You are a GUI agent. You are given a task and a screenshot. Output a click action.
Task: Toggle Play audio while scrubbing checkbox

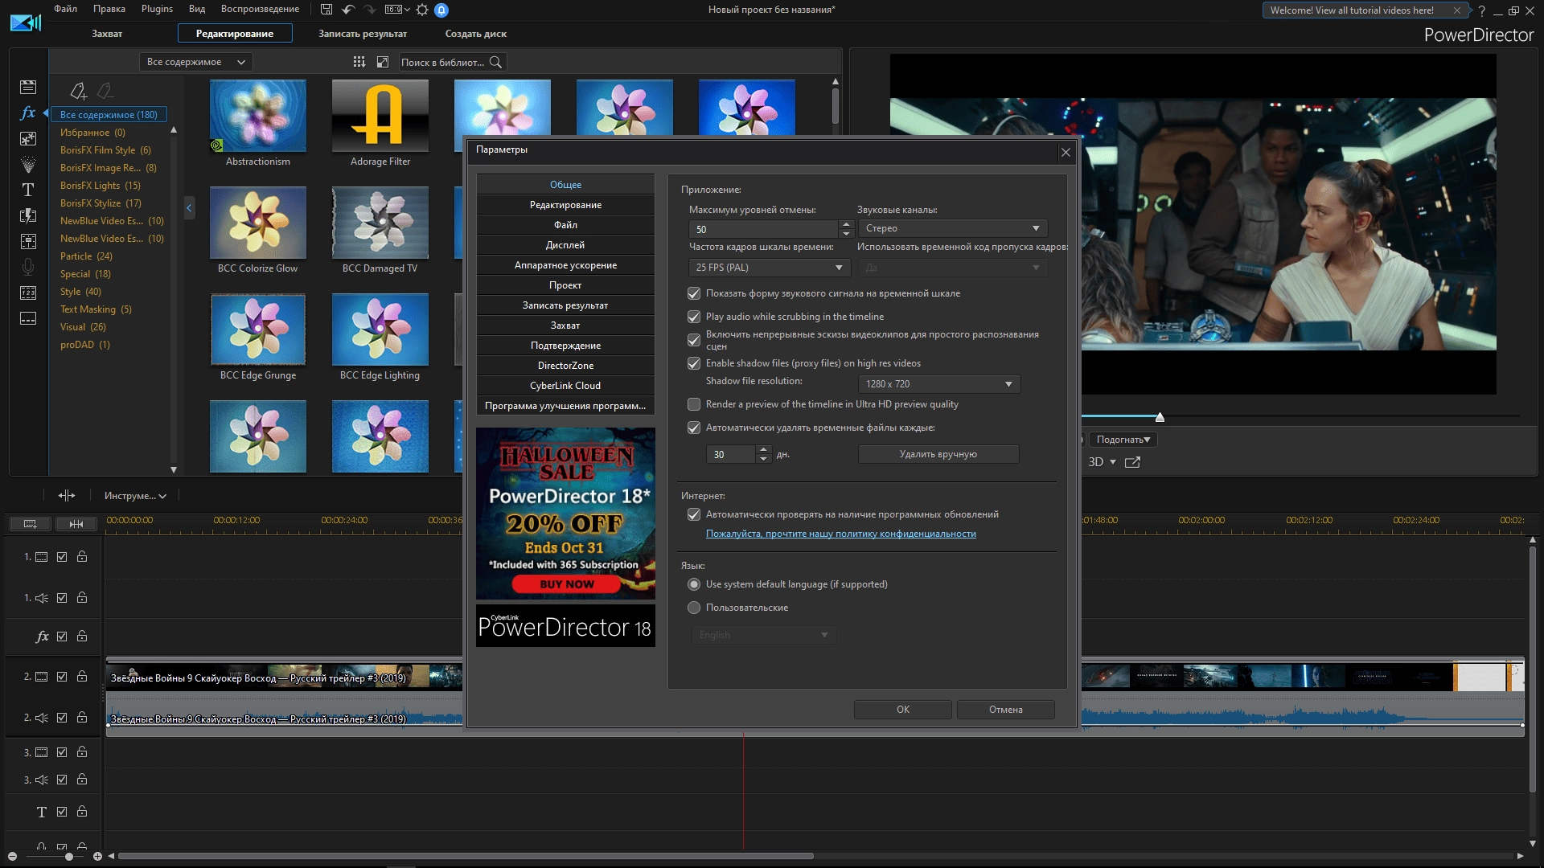pyautogui.click(x=694, y=317)
